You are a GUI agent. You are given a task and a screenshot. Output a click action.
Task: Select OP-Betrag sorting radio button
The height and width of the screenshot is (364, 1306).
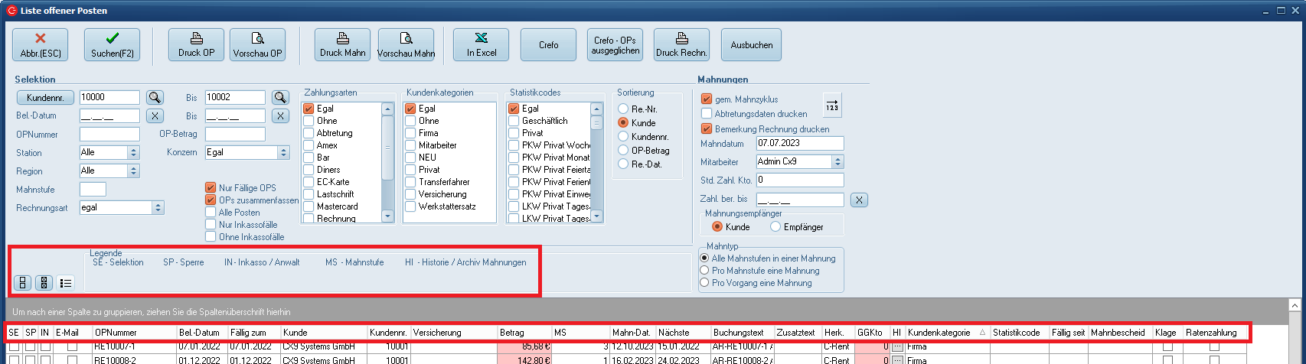point(624,151)
